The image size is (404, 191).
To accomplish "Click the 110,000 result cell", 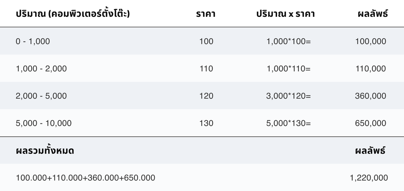I will 371,69.
